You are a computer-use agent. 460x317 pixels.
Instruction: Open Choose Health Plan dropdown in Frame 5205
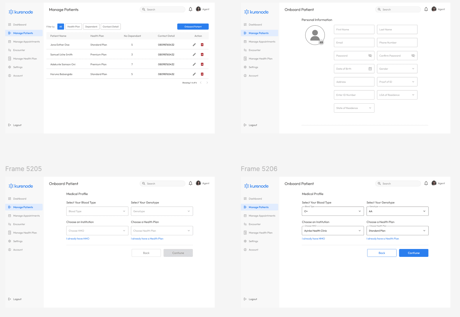[162, 231]
